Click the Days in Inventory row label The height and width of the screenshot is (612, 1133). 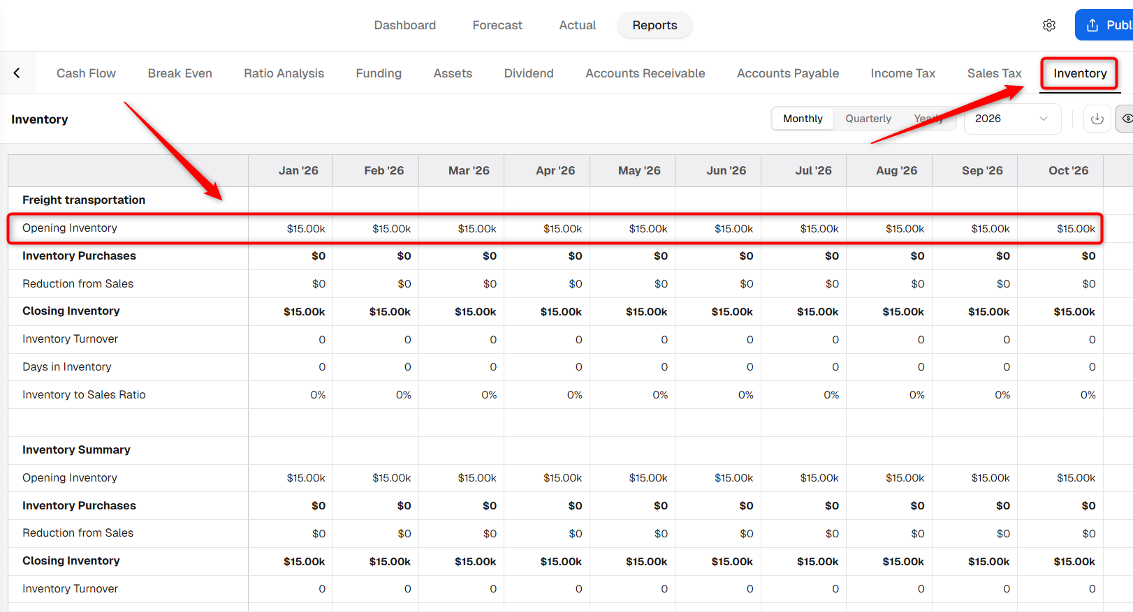click(x=66, y=366)
